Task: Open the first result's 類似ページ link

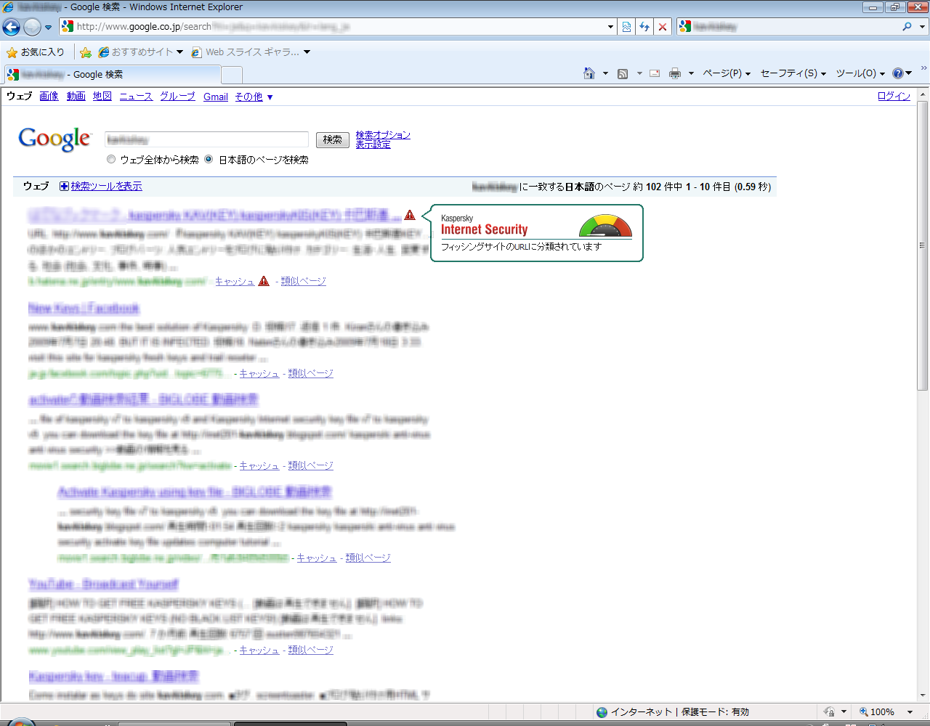Action: (303, 281)
